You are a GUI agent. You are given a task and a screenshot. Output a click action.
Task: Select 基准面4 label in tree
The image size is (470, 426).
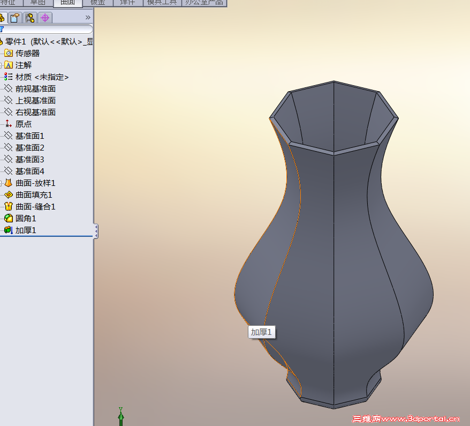pos(30,171)
